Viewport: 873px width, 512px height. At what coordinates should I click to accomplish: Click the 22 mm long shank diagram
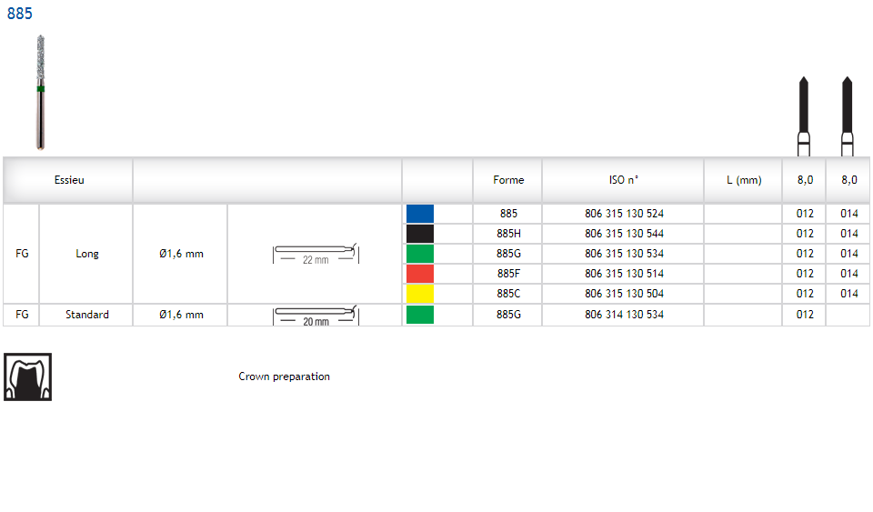[x=316, y=254]
